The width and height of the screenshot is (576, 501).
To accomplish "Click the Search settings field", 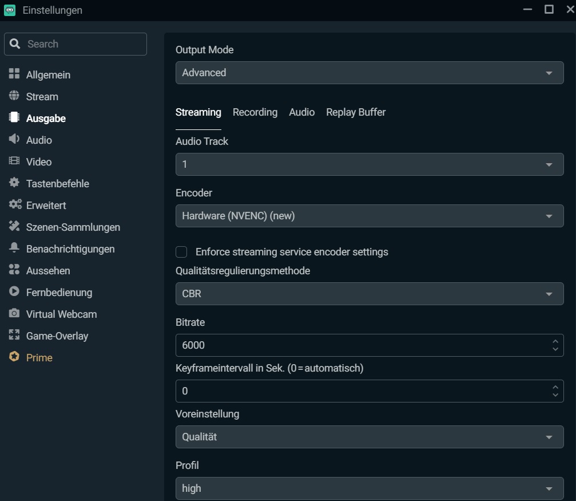I will 83,44.
